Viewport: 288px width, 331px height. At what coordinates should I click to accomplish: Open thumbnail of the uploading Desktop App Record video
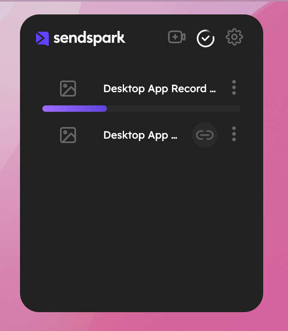tap(68, 89)
